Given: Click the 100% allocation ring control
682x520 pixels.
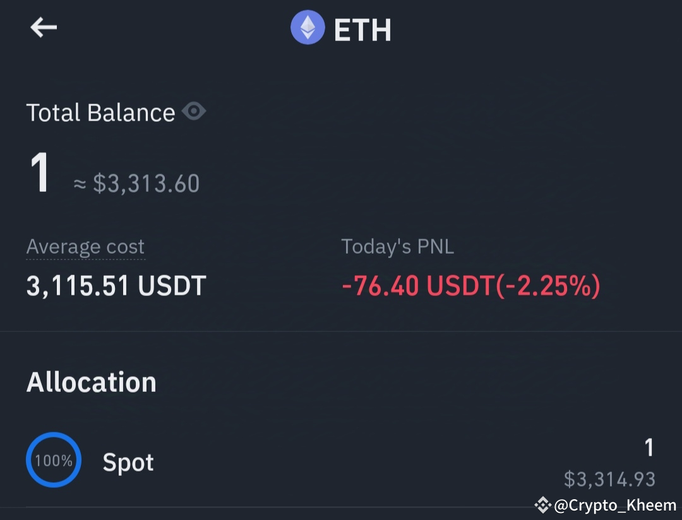Looking at the screenshot, I should coord(54,460).
